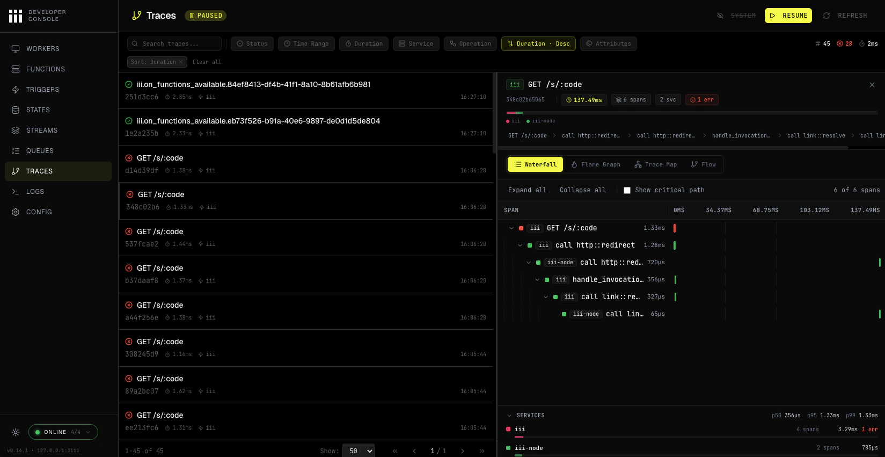Click the 2ms average duration indicator
Viewport: 885px width, 457px height.
[868, 44]
